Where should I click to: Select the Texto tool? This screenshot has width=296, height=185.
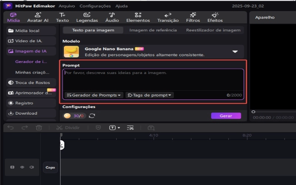[62, 17]
